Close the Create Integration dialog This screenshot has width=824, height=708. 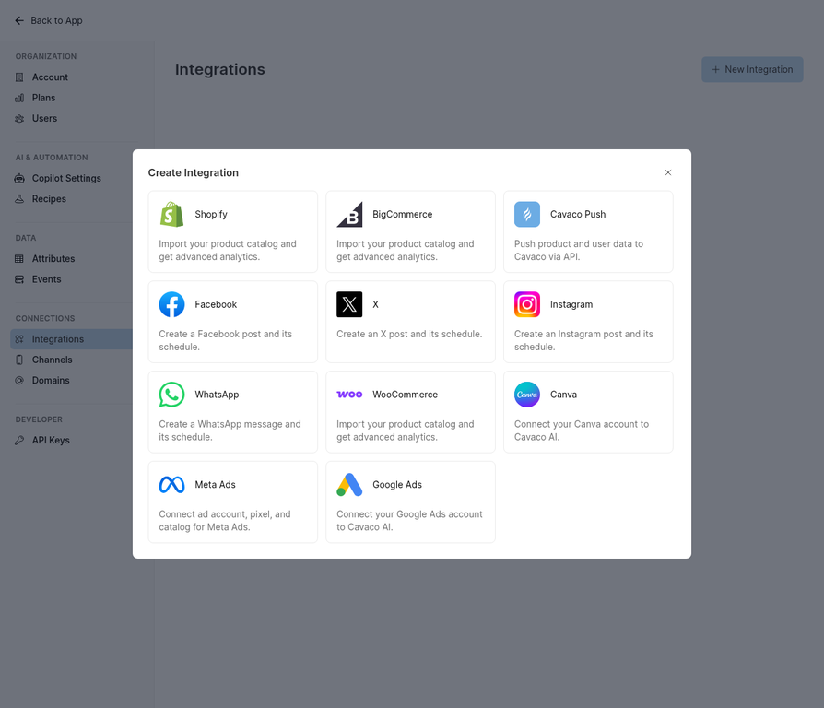[x=668, y=172]
